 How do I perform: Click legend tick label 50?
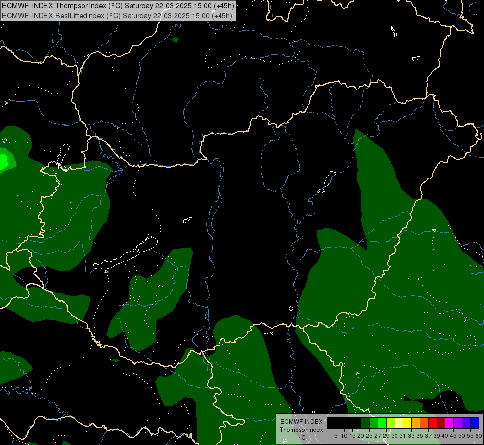[461, 436]
